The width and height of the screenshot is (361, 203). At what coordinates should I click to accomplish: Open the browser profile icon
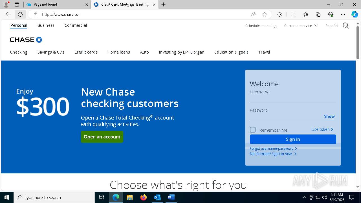6,5
